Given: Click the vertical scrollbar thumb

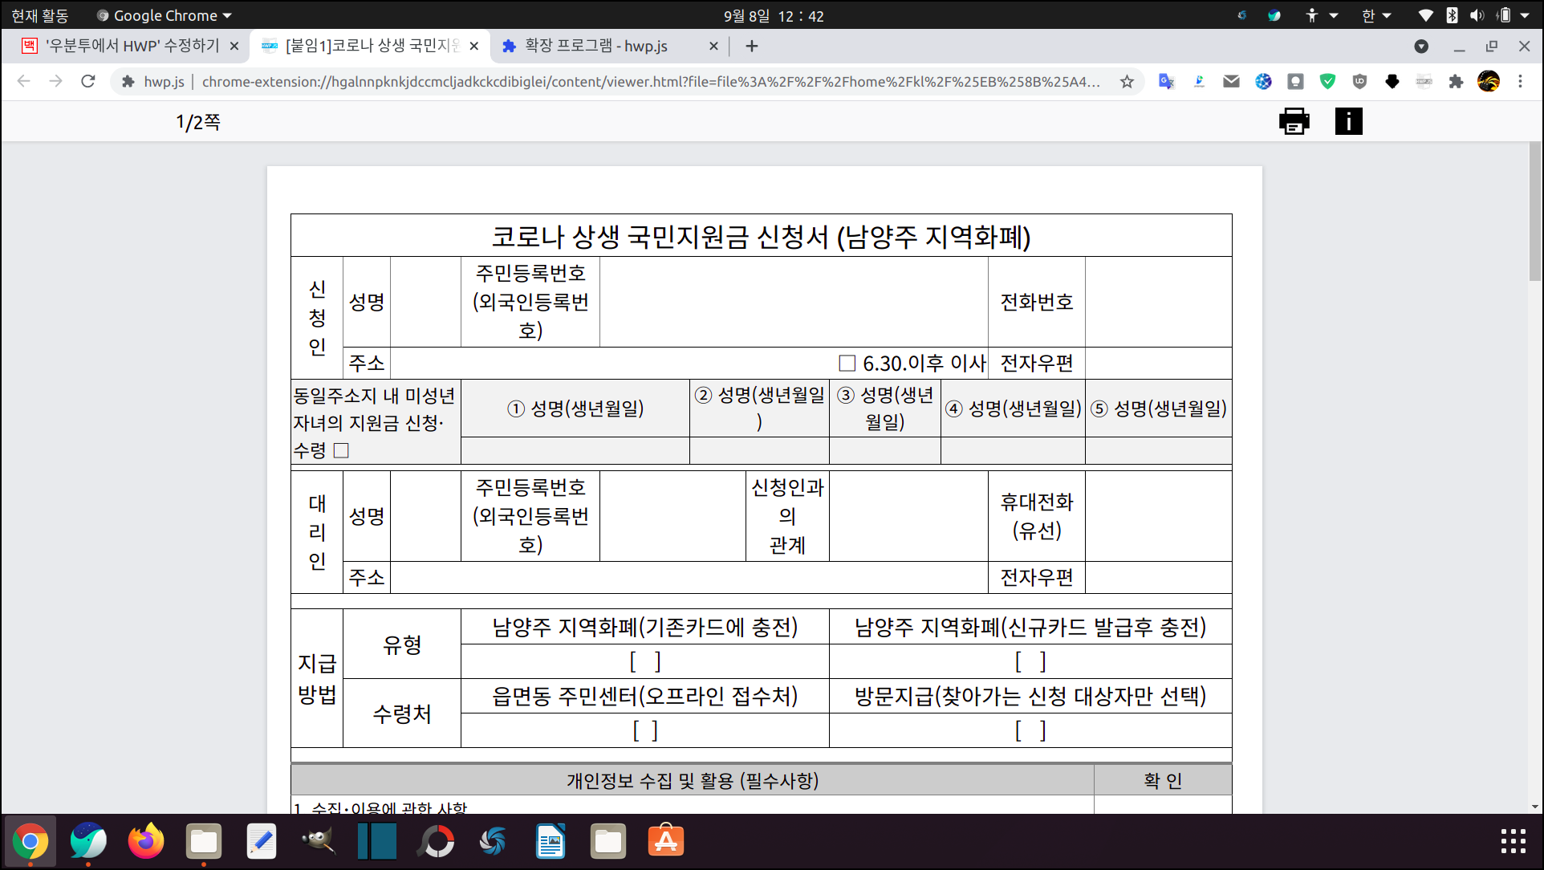Looking at the screenshot, I should tap(1534, 212).
